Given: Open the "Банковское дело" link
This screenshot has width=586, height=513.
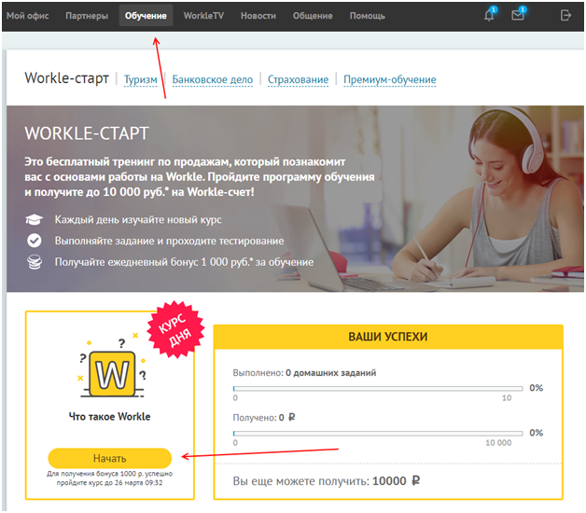Looking at the screenshot, I should pyautogui.click(x=212, y=79).
